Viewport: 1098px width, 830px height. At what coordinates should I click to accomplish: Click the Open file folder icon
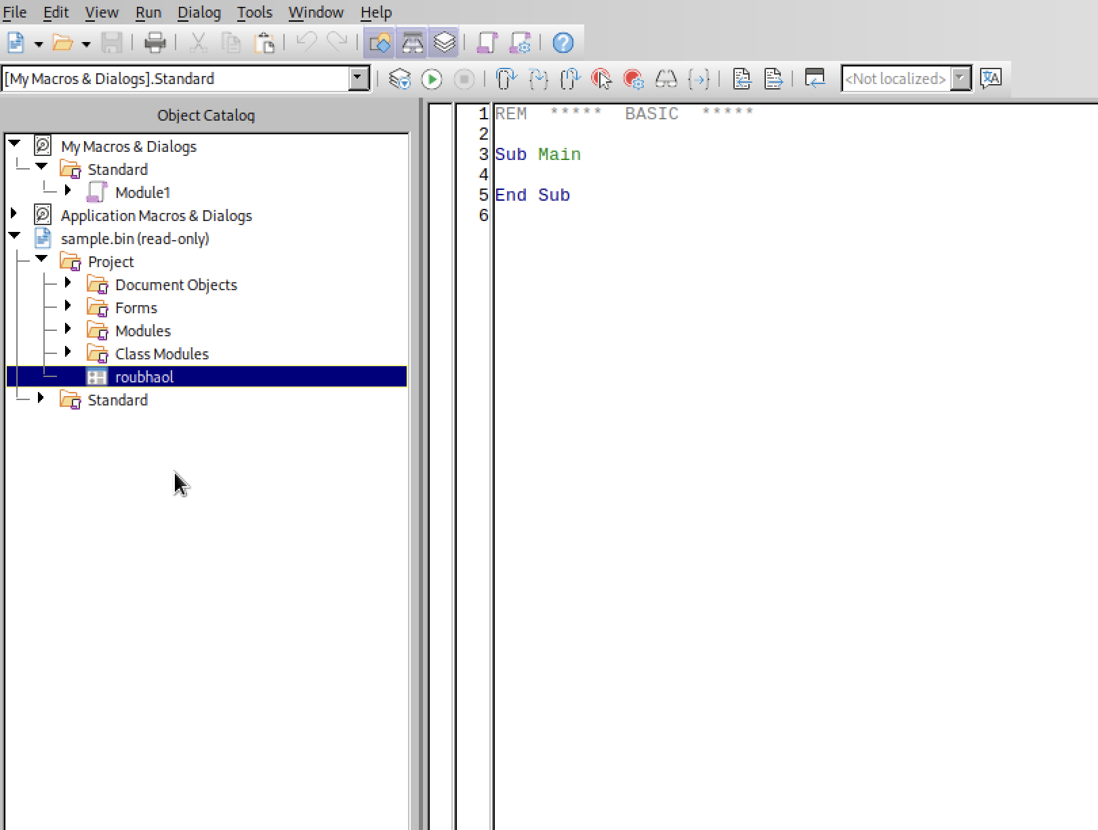click(x=63, y=43)
